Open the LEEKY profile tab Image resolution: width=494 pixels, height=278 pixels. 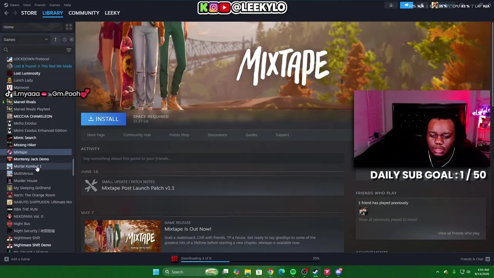click(x=112, y=13)
